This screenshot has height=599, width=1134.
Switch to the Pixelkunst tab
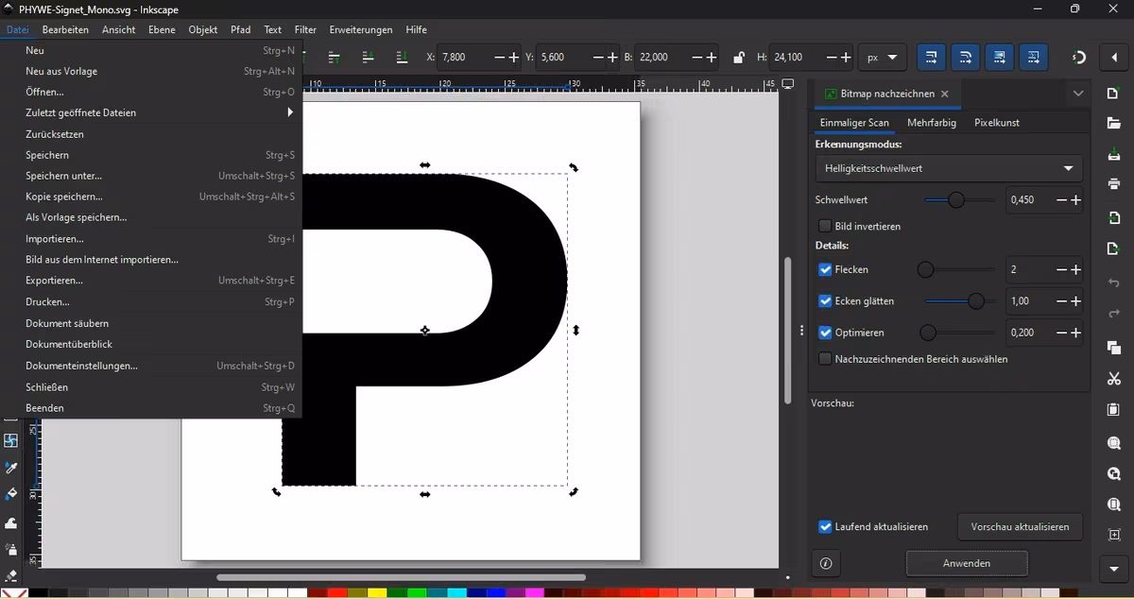pos(997,123)
